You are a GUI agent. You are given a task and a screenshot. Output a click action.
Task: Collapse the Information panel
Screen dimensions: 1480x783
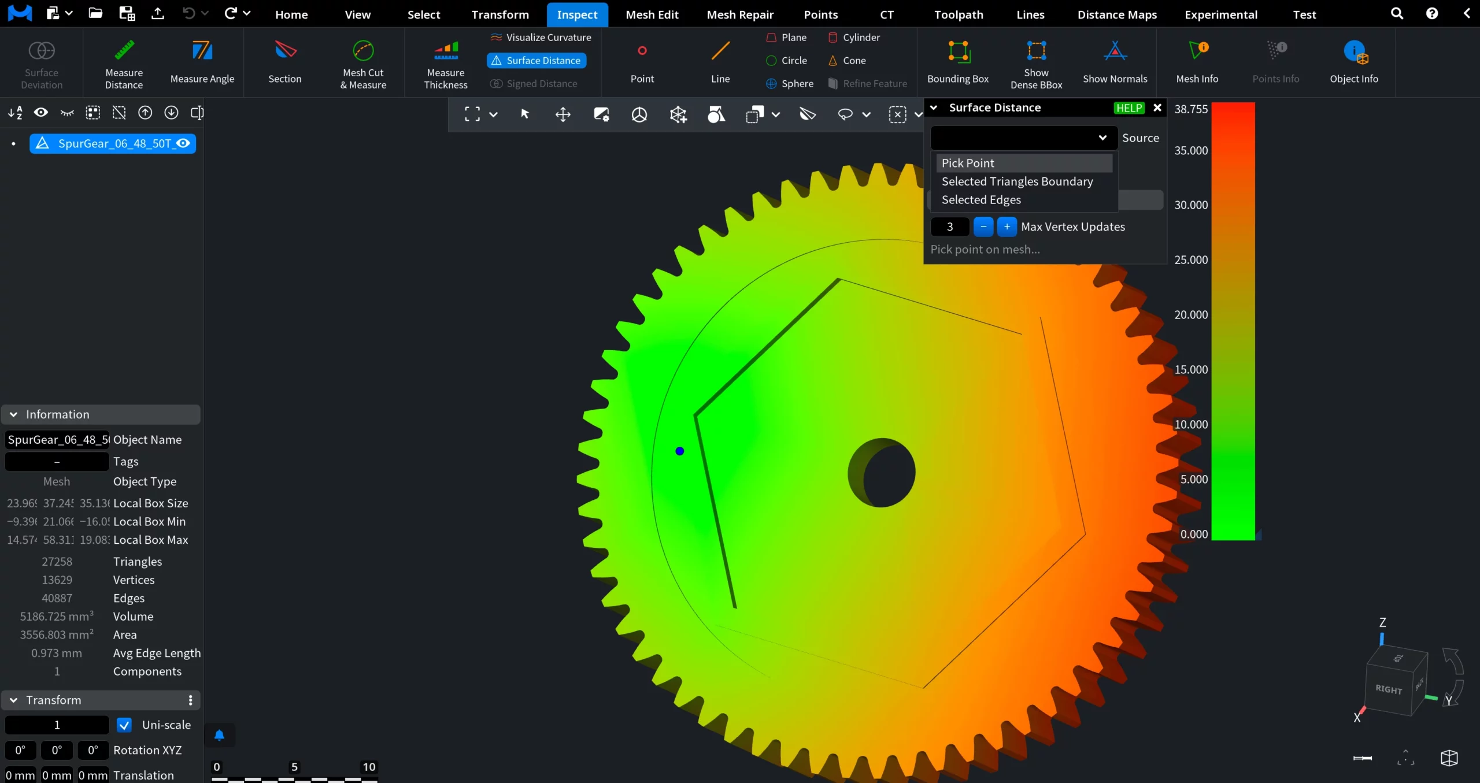pos(12,414)
